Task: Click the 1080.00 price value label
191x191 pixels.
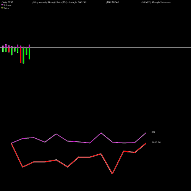Action: click(x=156, y=142)
